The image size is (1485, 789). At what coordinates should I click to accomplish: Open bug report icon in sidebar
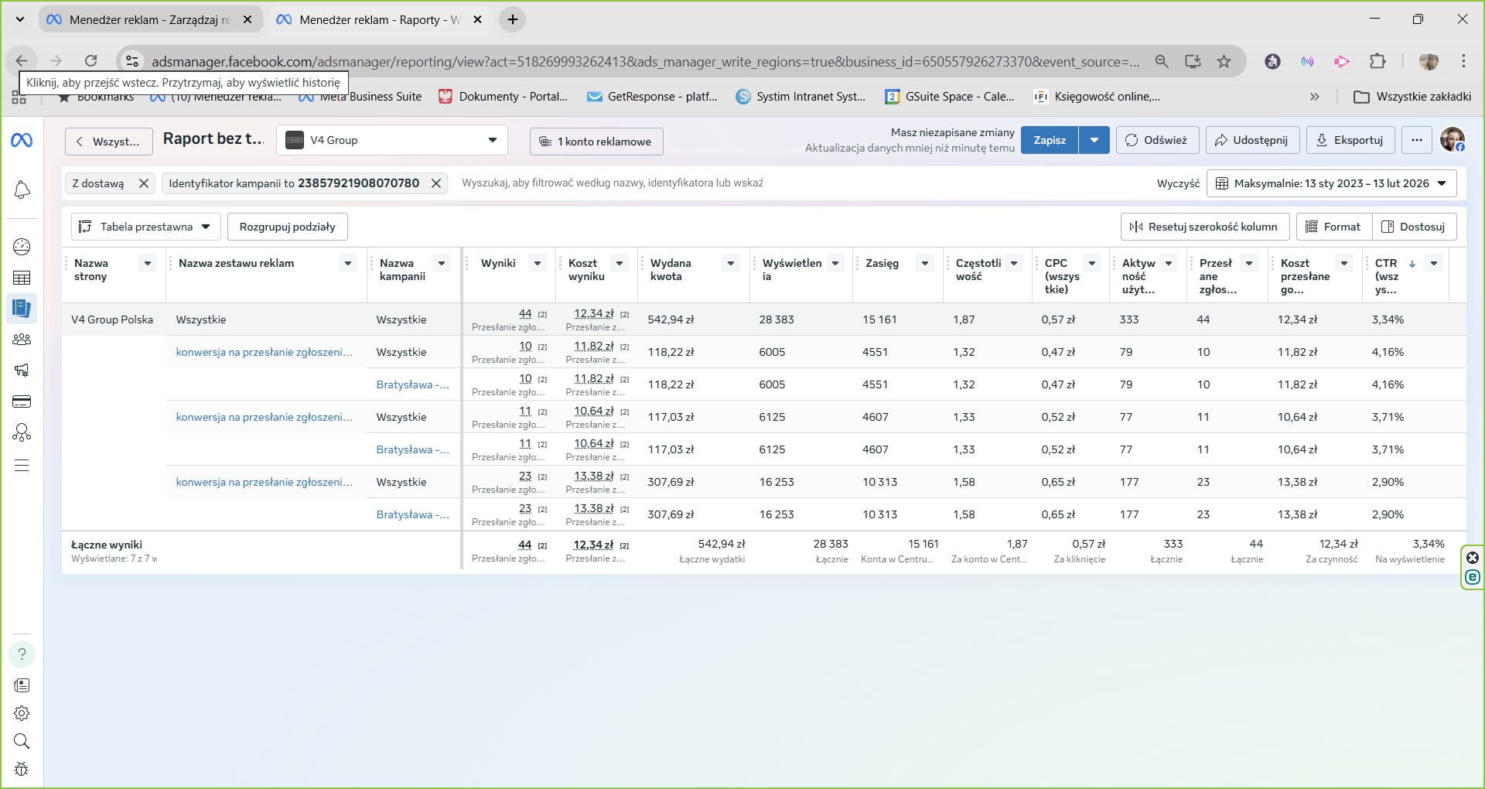coord(22,769)
